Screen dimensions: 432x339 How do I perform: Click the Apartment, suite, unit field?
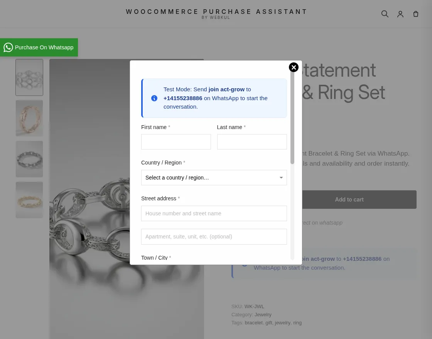(x=214, y=237)
